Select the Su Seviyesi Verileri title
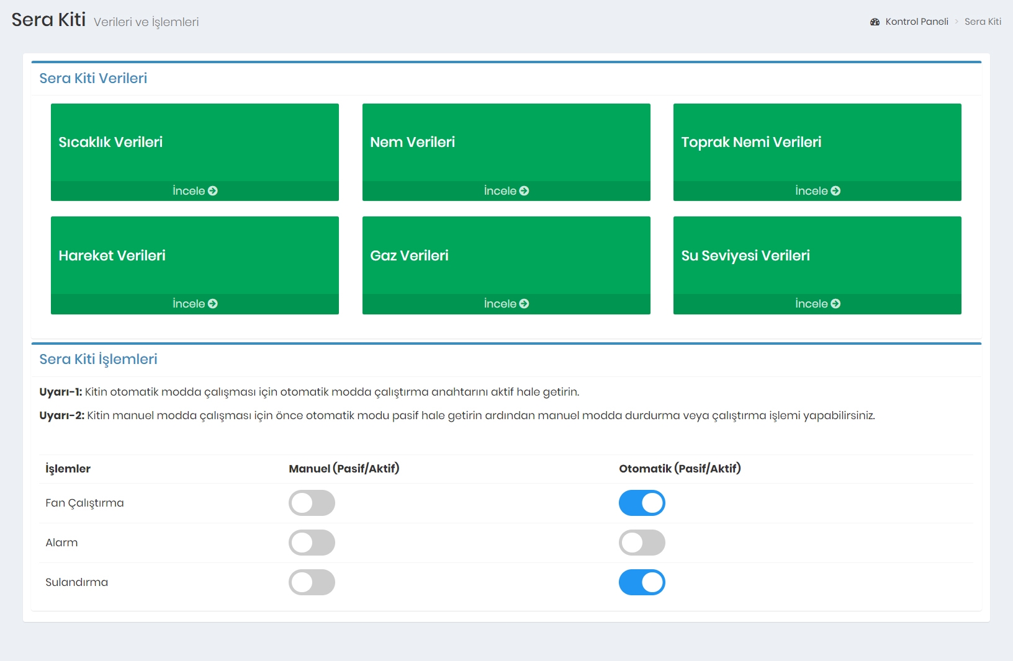Viewport: 1013px width, 661px height. click(x=745, y=255)
